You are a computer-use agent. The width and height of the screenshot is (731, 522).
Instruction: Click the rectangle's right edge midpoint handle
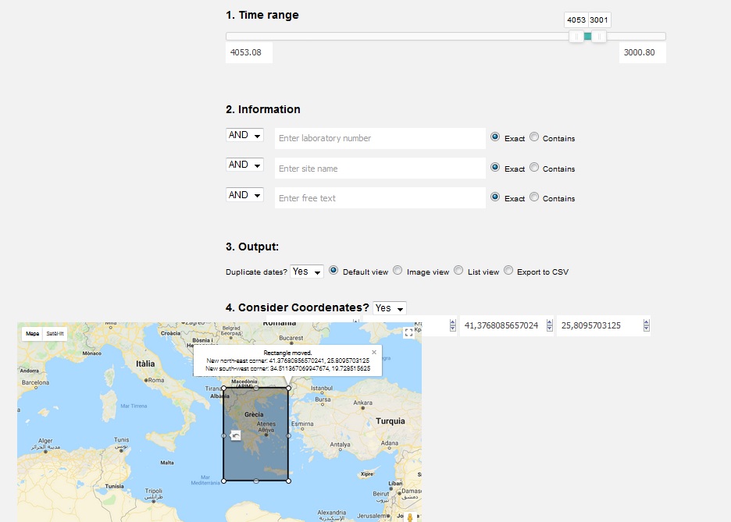click(289, 436)
